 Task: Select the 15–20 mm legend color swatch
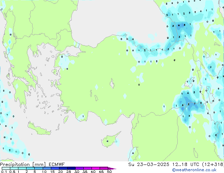(55, 168)
